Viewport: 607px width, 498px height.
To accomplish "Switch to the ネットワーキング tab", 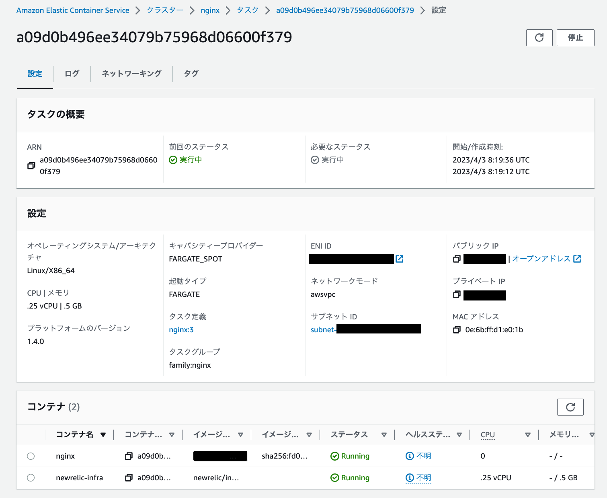I will pyautogui.click(x=131, y=74).
